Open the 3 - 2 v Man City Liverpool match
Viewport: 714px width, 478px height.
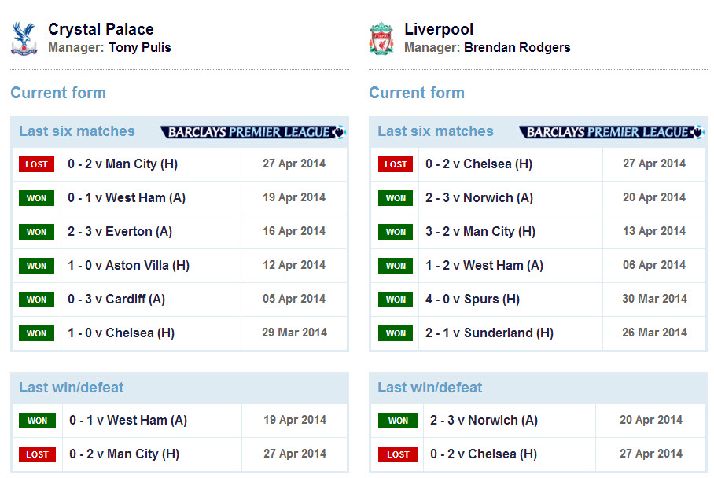click(480, 232)
